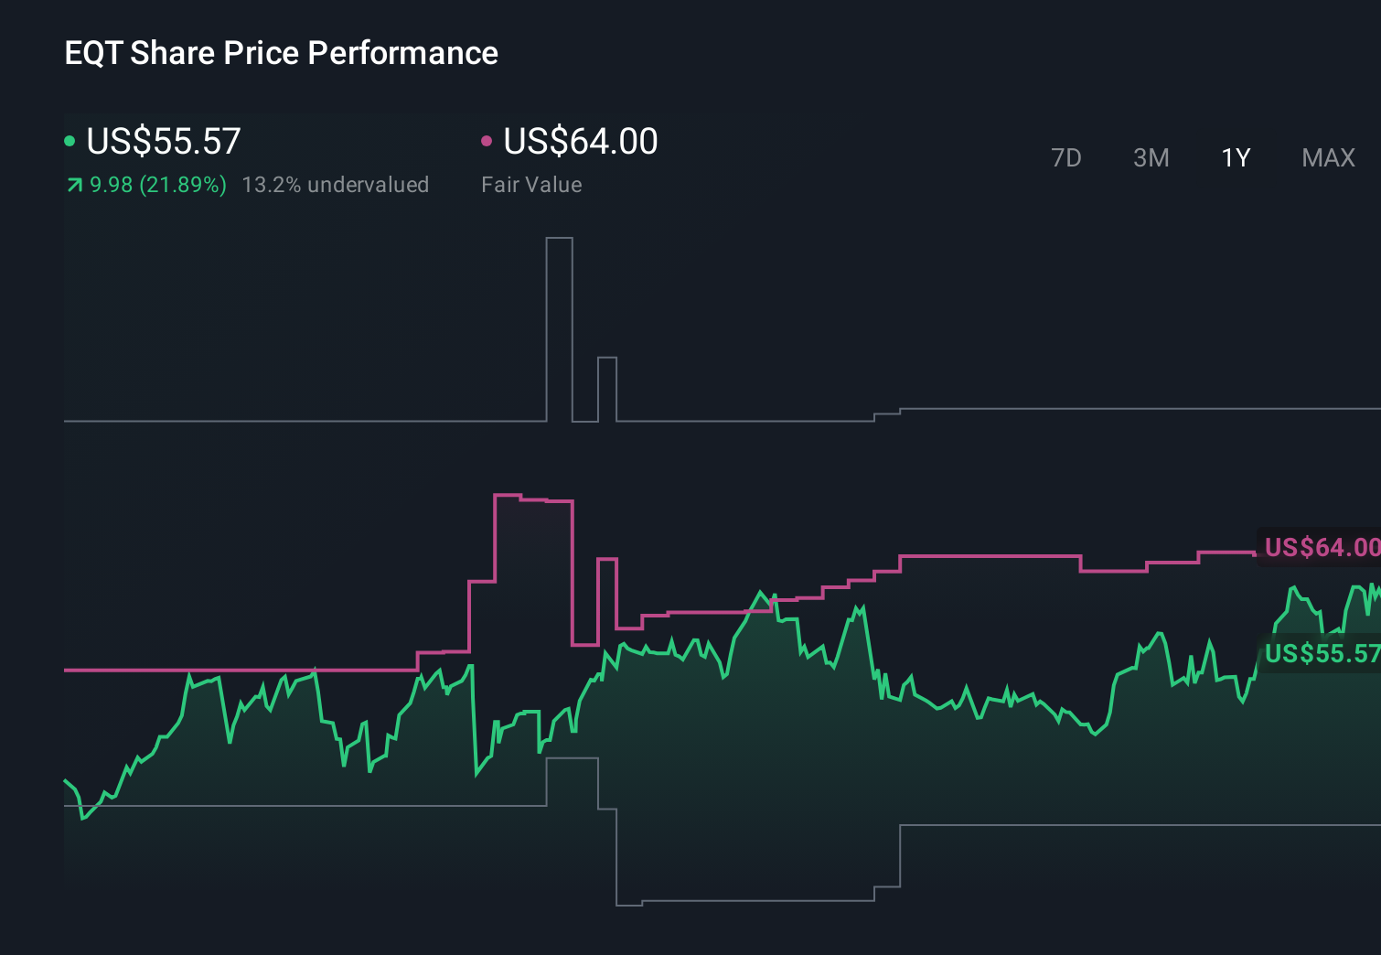Switch to the 1Y tab

(1235, 157)
